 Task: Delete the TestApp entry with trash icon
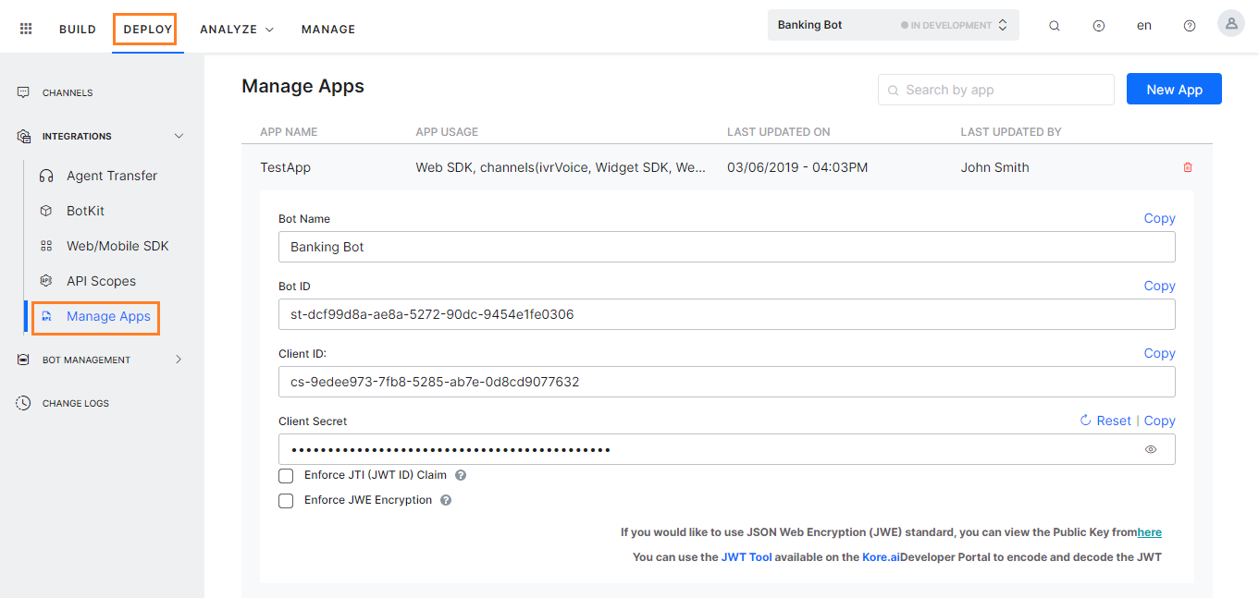1188,167
